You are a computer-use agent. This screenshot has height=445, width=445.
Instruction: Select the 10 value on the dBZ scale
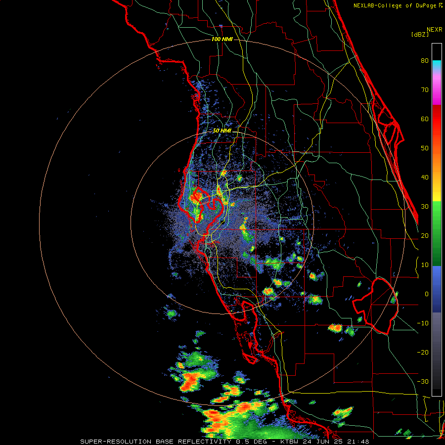click(424, 265)
